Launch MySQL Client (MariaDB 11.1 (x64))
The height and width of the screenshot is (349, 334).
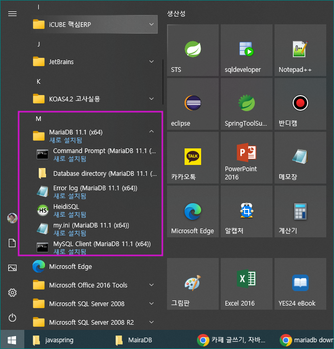94,247
